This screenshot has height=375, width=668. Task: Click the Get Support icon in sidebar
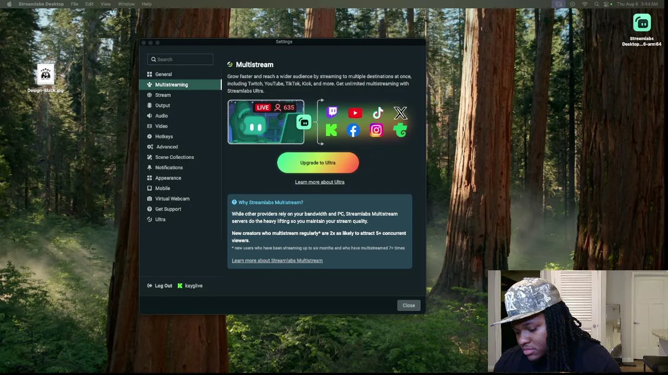(x=150, y=209)
